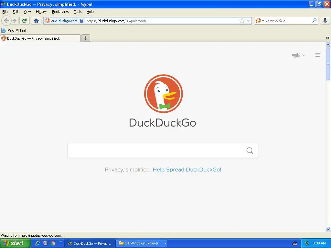
Task: Click the toolbar search magnifier icon
Action: click(x=314, y=20)
